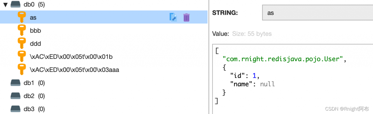Image resolution: width=373 pixels, height=114 pixels.
Task: Copy the 'as' key name icon
Action: [173, 17]
